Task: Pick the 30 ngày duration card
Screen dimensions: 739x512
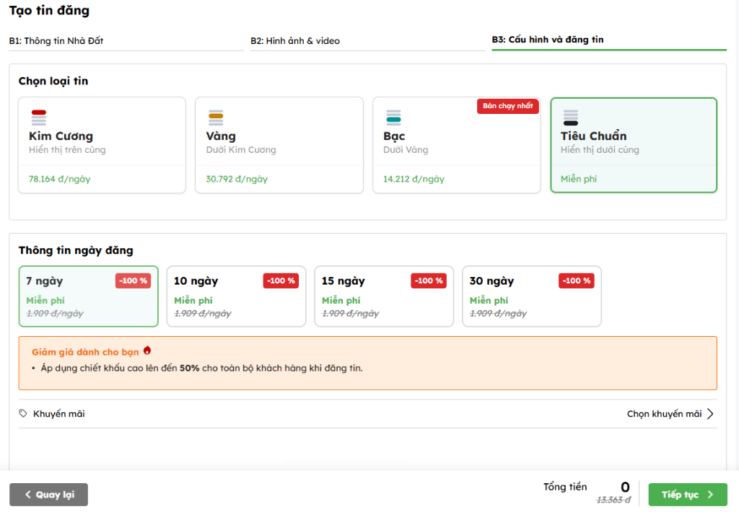Action: (531, 296)
